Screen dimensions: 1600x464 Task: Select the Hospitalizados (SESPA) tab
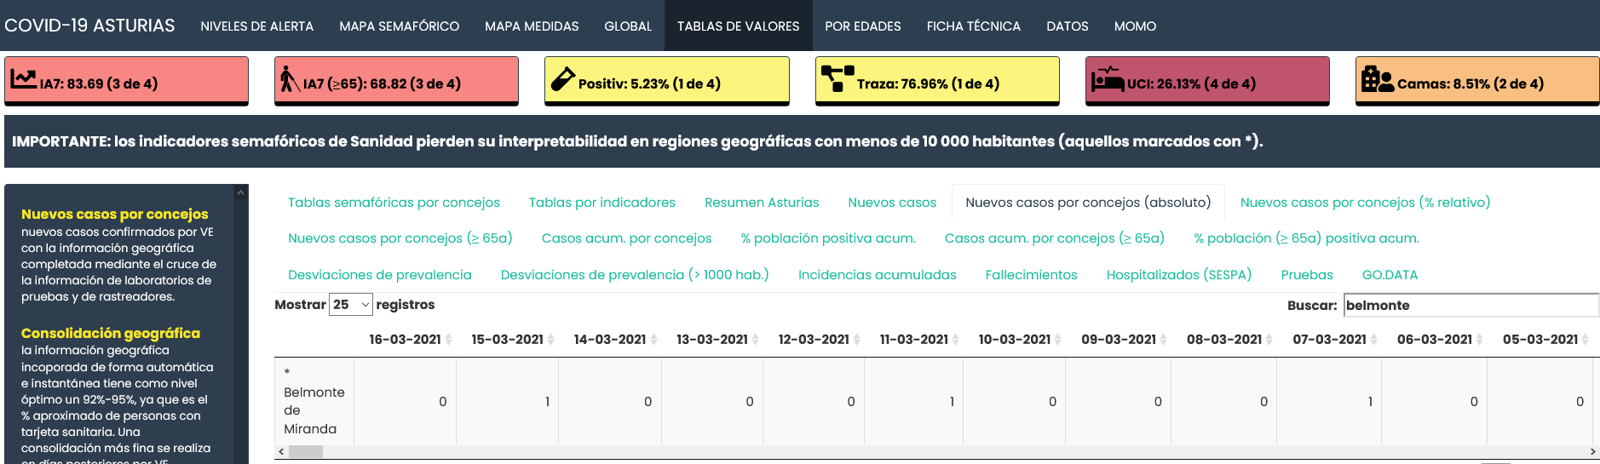1178,275
